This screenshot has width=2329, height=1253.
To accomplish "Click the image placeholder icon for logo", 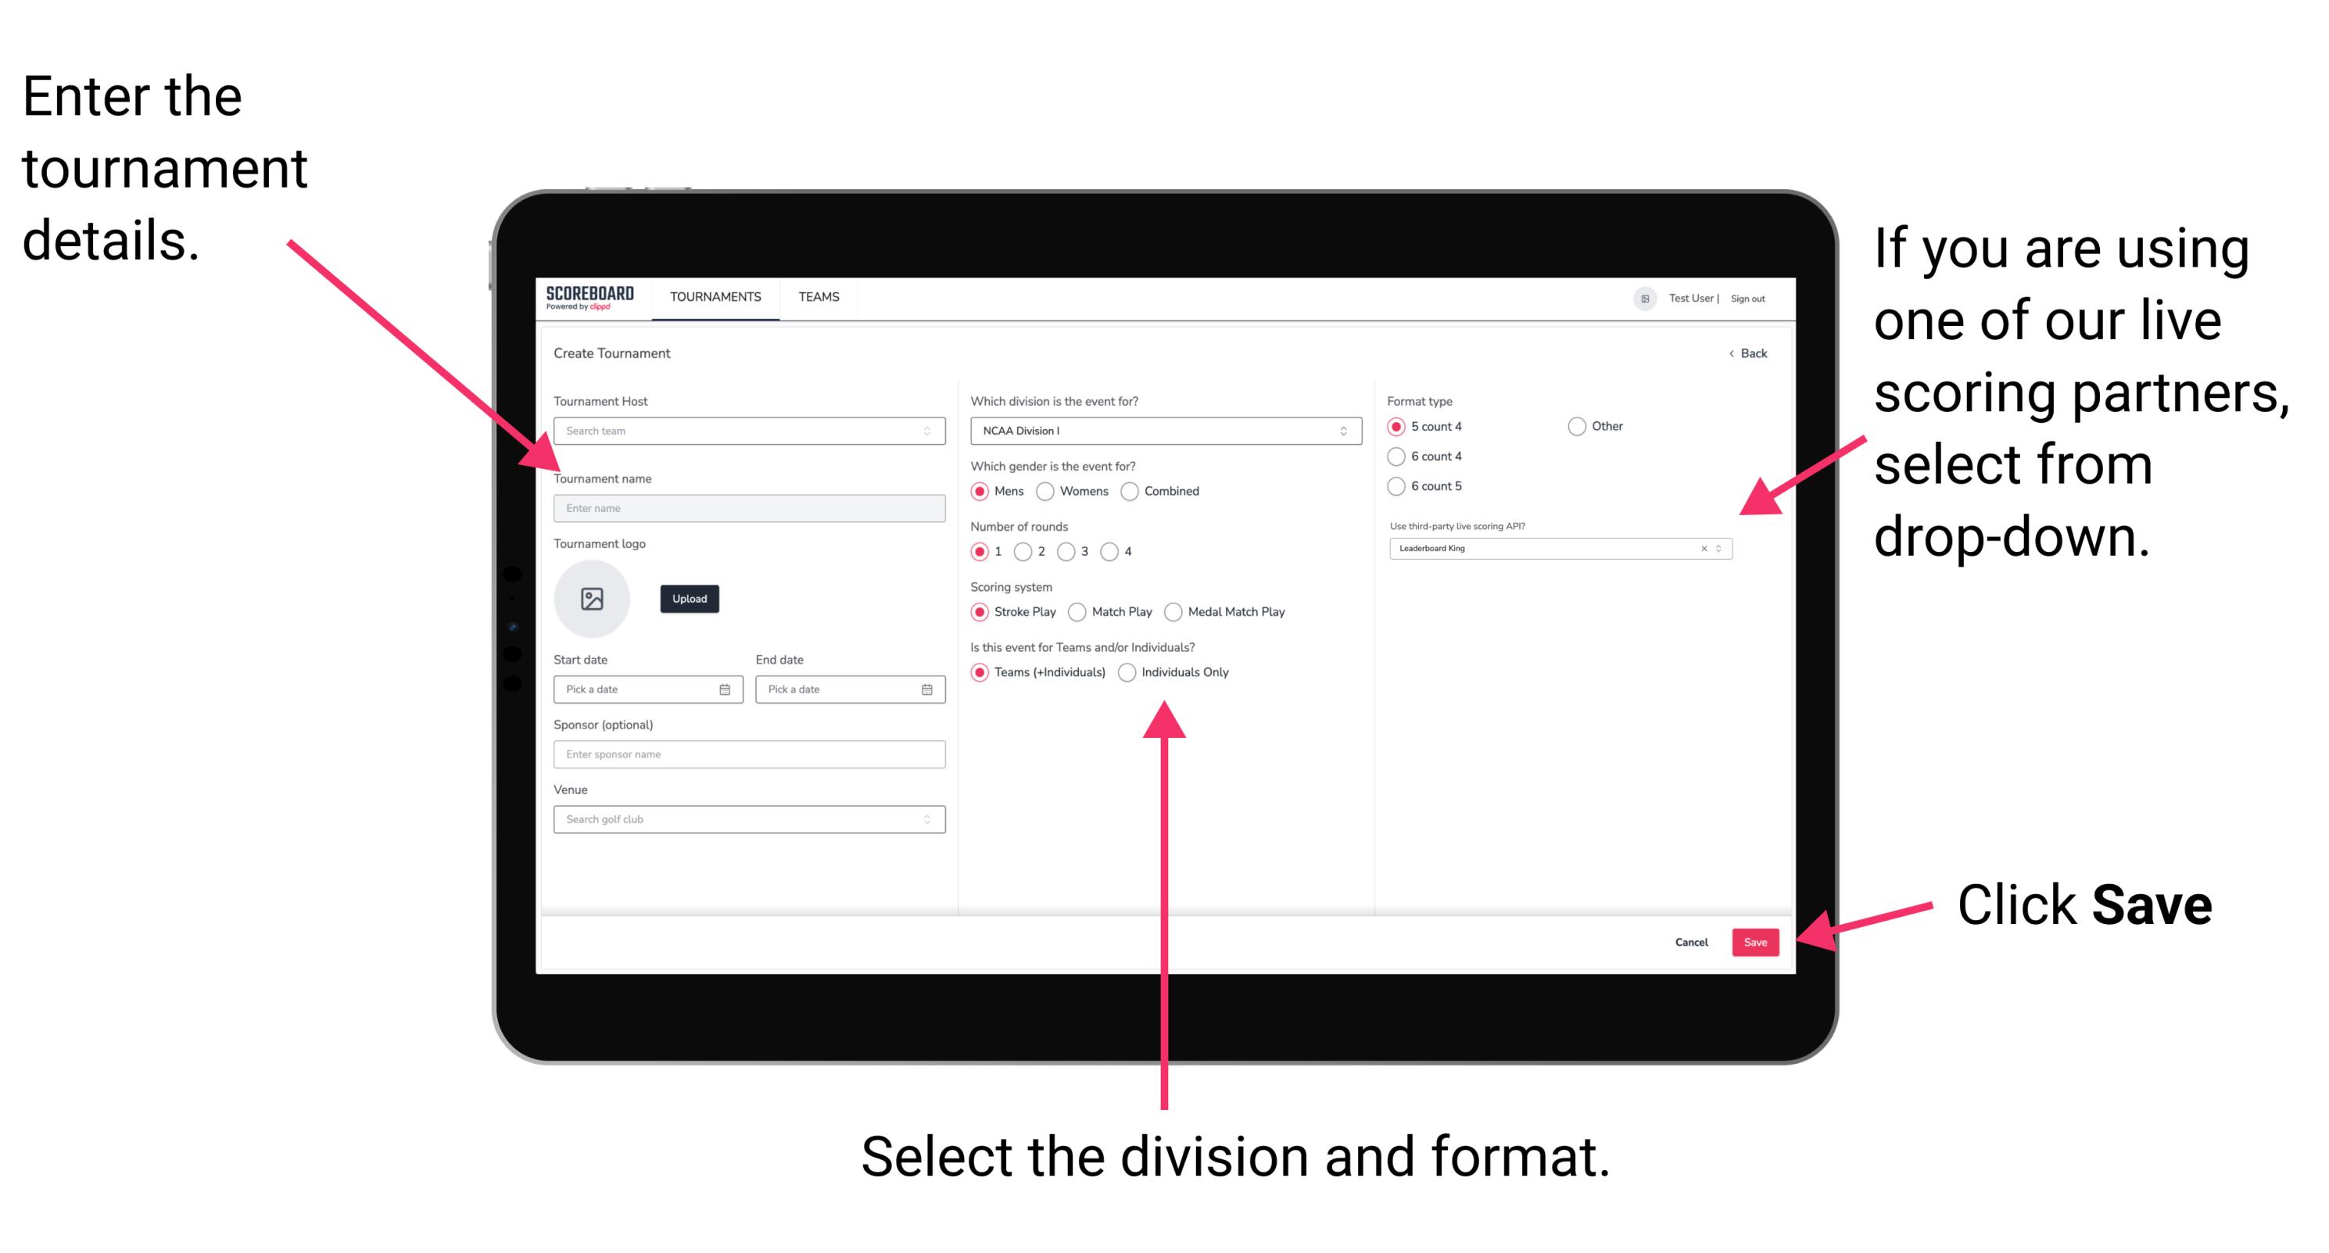I will pos(593,597).
